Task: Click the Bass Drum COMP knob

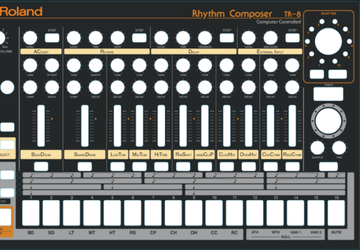Action: (30, 87)
